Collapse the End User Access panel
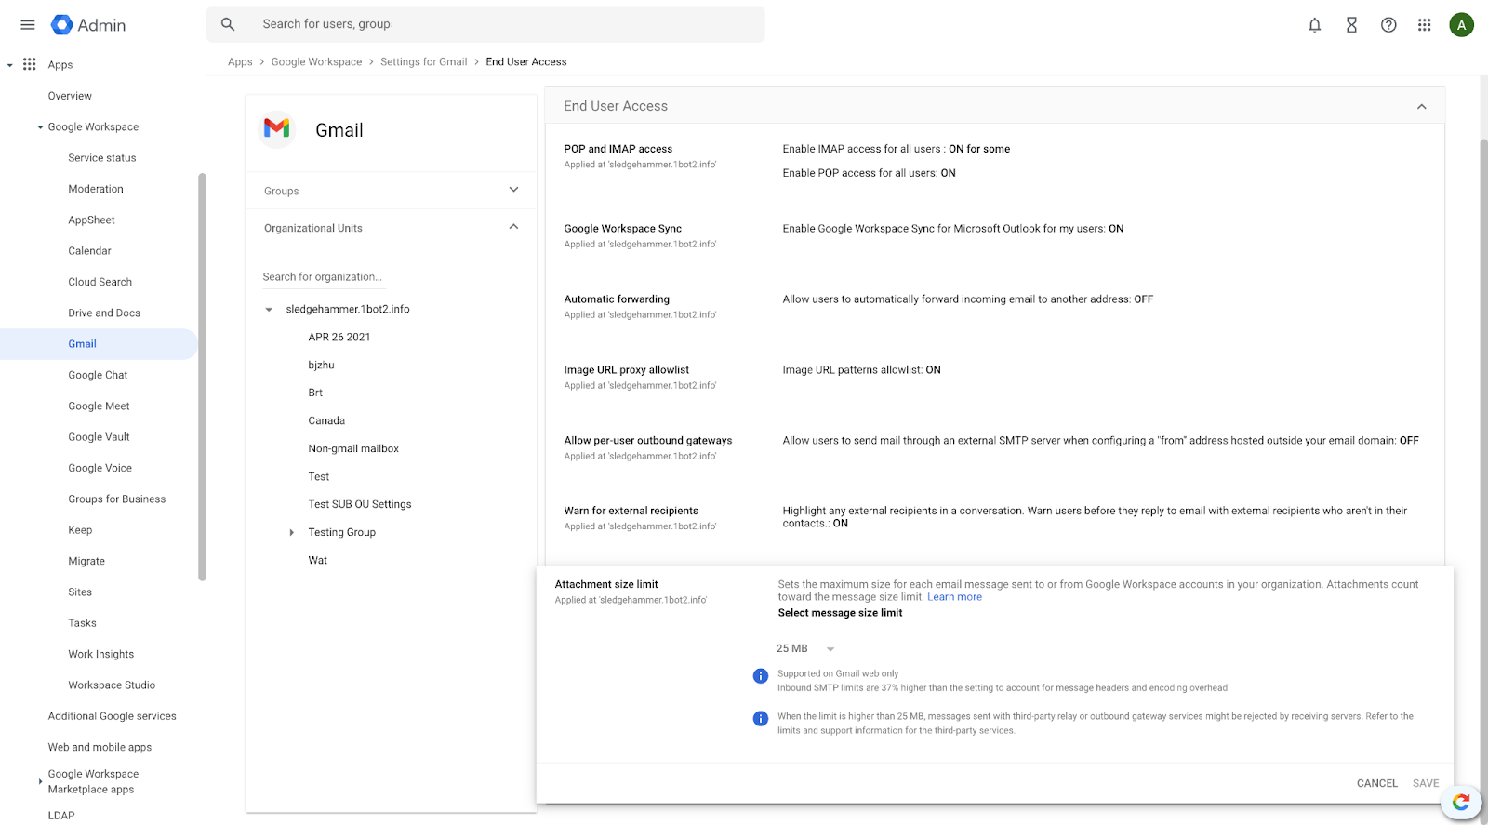The width and height of the screenshot is (1488, 825). [1421, 106]
